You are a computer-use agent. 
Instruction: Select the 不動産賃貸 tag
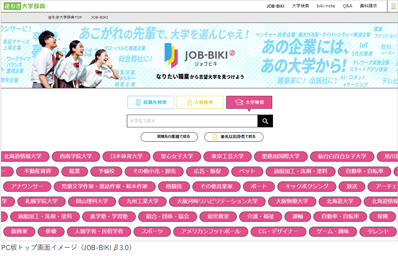click(x=37, y=171)
